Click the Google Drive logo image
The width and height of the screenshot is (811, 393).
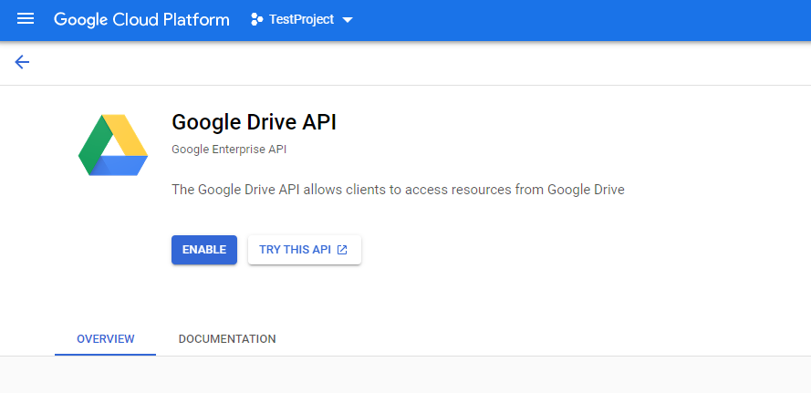pos(113,145)
